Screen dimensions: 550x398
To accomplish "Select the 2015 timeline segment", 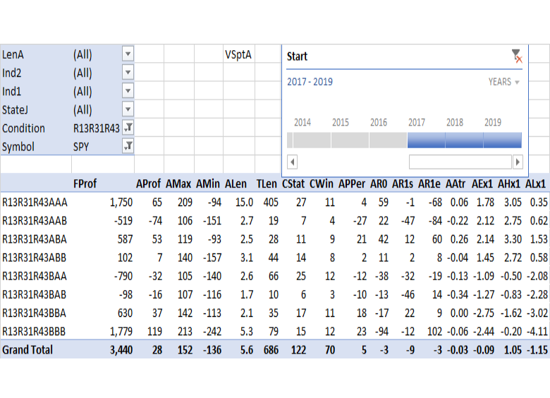I will point(350,140).
